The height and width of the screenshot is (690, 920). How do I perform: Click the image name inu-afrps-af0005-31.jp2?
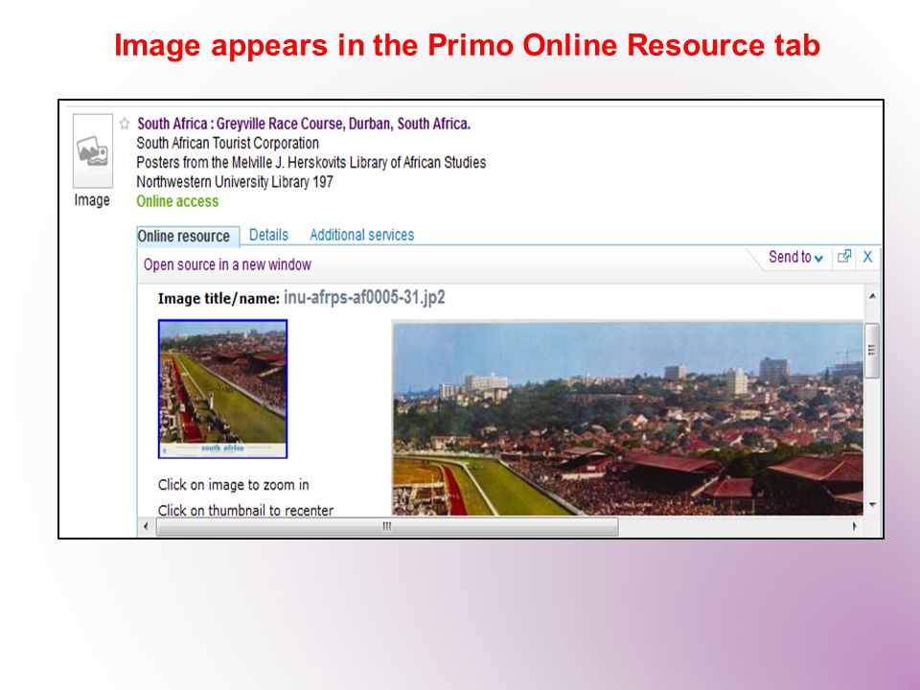pyautogui.click(x=364, y=297)
